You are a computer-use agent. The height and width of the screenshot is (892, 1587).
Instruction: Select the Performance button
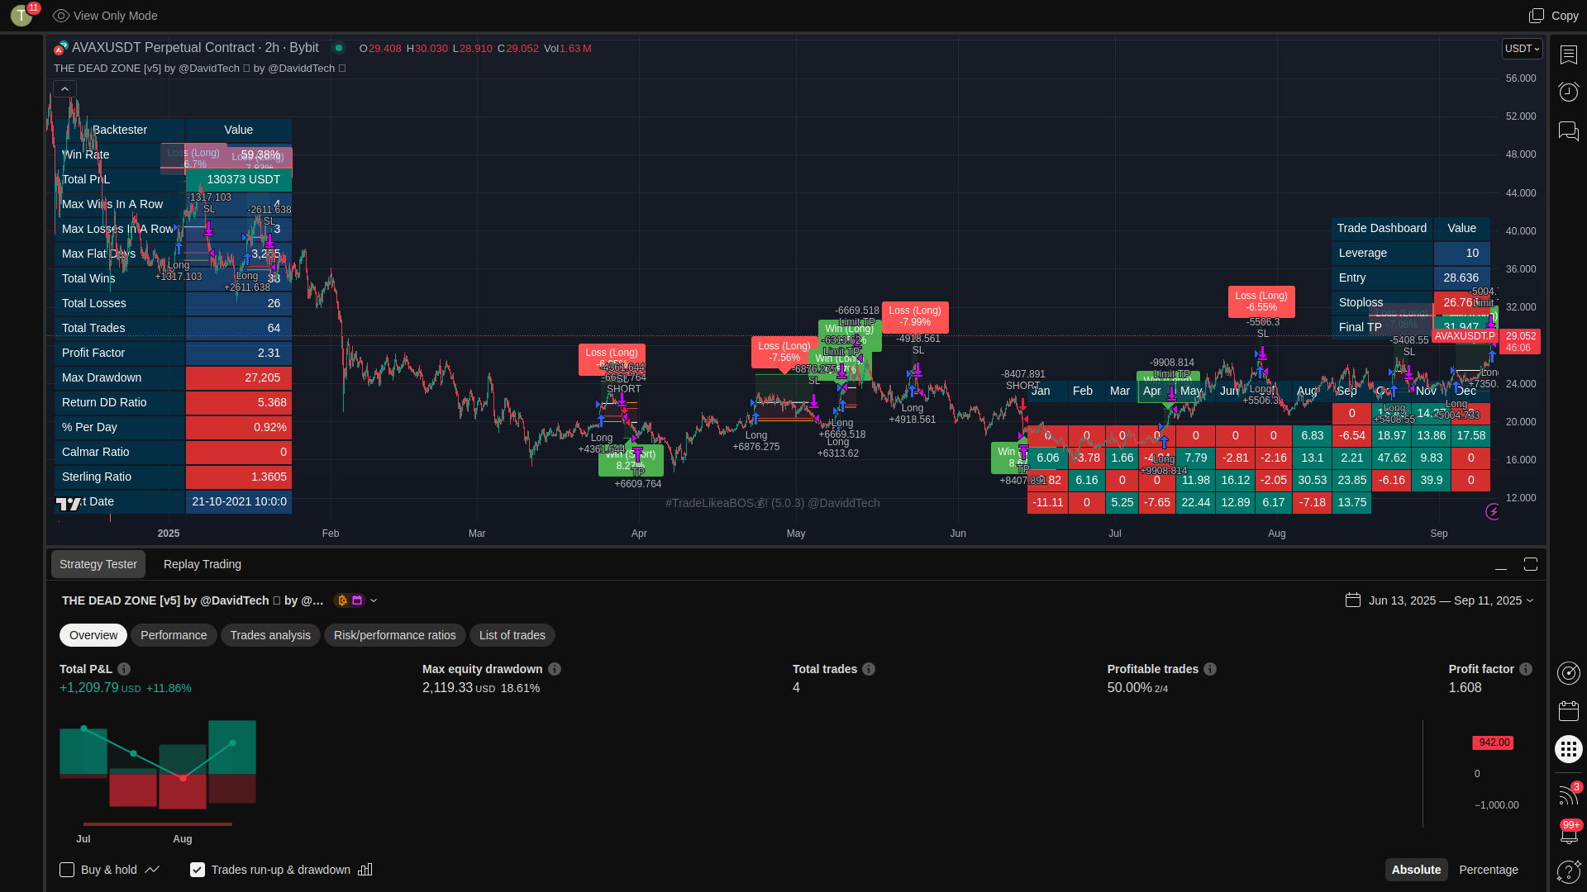pos(174,635)
